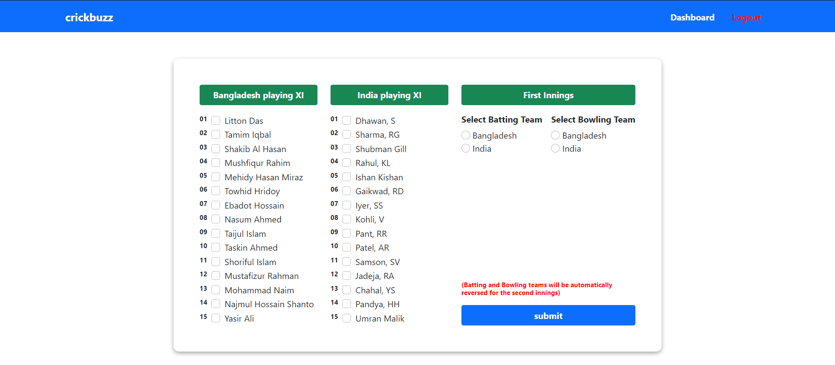835x365 pixels.
Task: Select the Jadeja, RA checkbox
Action: (347, 275)
